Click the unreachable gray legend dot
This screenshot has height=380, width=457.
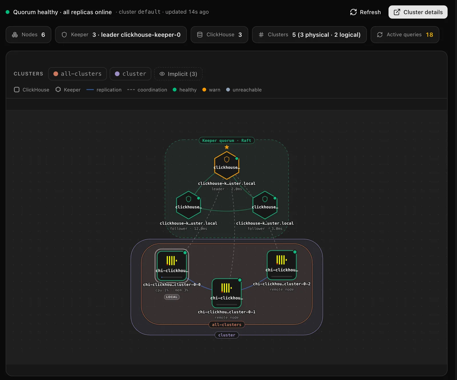tap(228, 90)
